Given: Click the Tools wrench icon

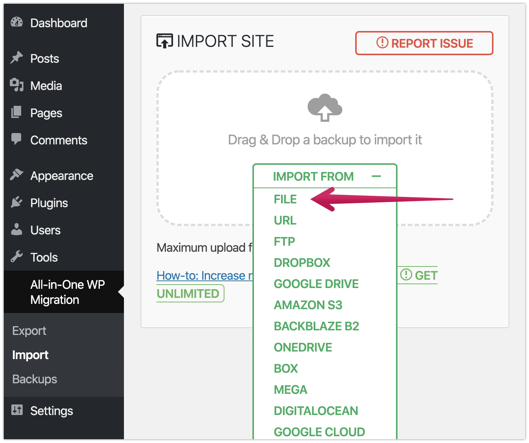Looking at the screenshot, I should click(x=17, y=257).
